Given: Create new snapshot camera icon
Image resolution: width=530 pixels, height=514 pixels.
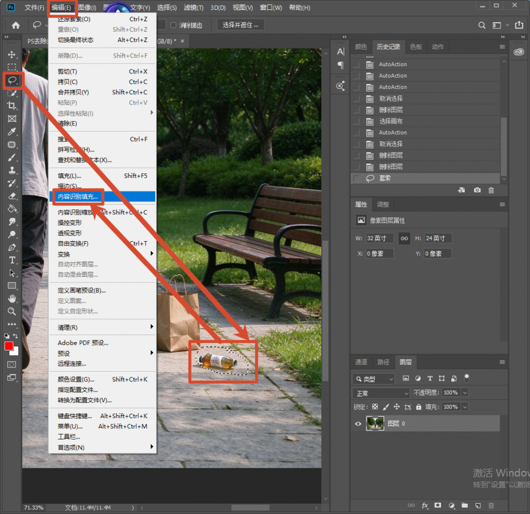Looking at the screenshot, I should pos(477,190).
